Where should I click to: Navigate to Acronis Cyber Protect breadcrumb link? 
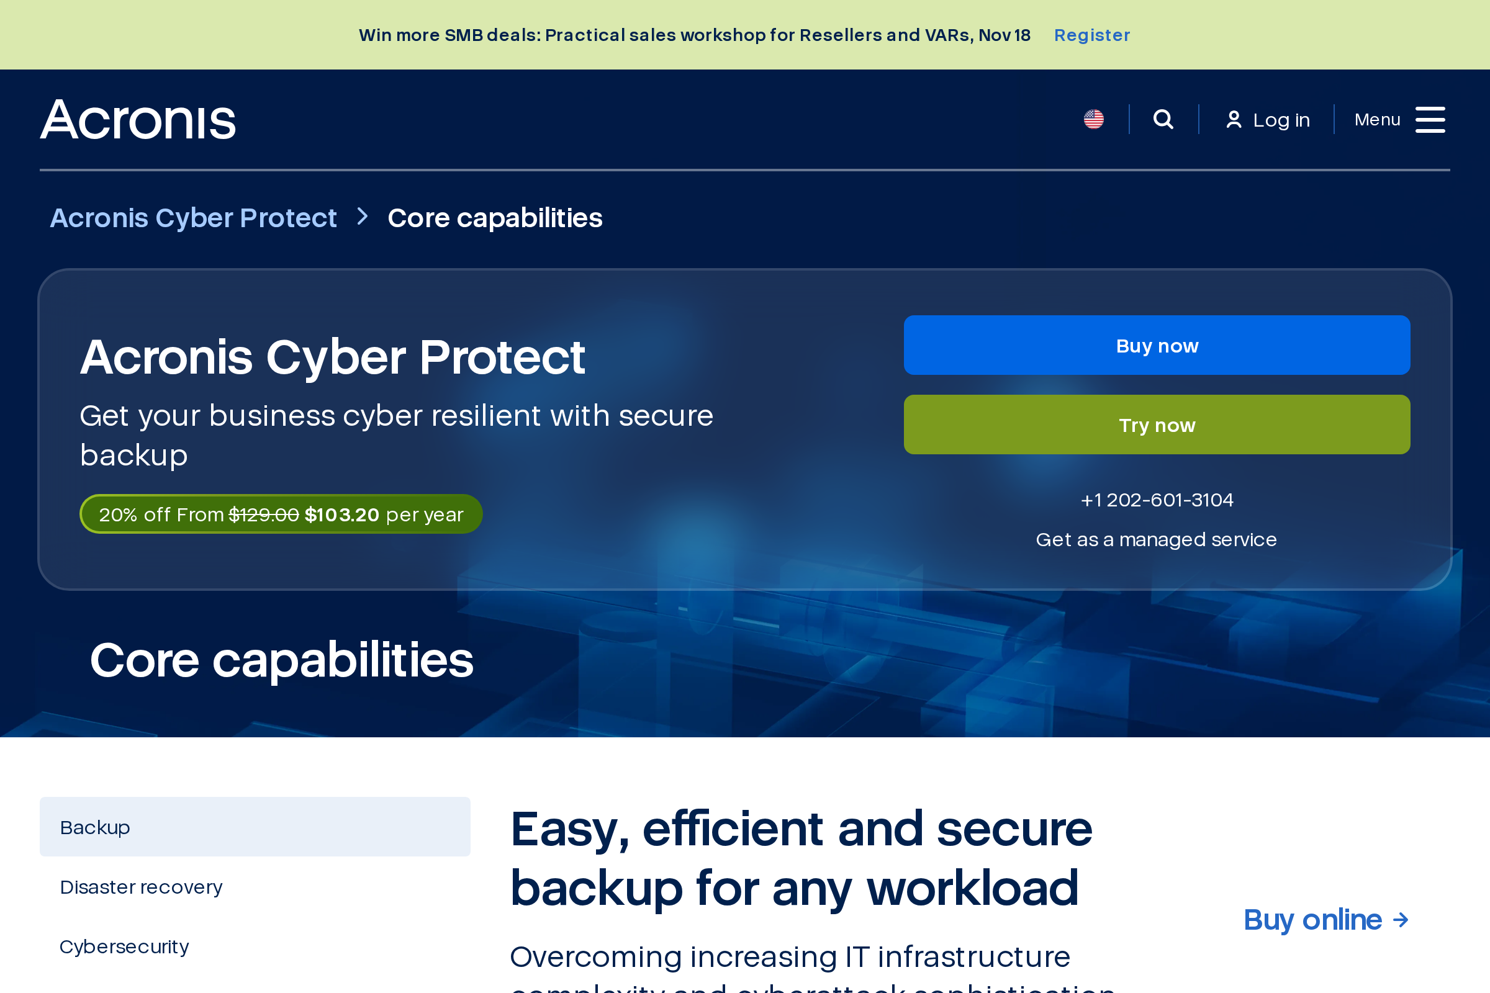(193, 217)
